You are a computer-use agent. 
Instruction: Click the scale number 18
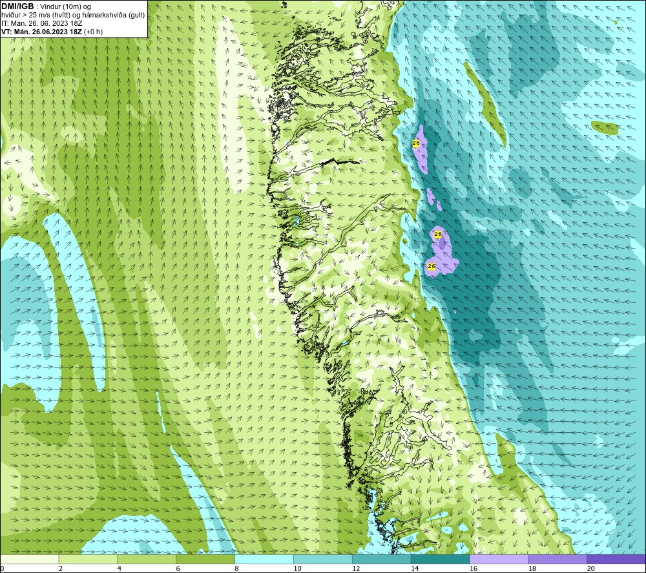(532, 568)
